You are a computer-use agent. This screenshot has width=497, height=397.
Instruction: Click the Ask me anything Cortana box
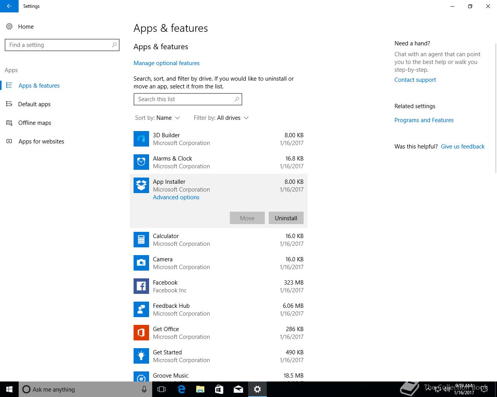[85, 389]
